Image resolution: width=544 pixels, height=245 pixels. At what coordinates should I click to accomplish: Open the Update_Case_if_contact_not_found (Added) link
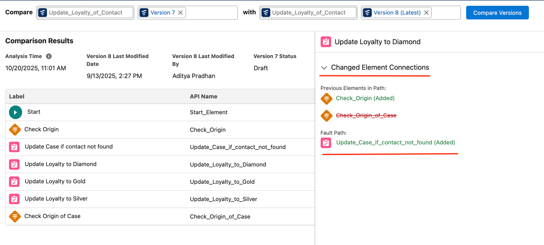pos(395,142)
